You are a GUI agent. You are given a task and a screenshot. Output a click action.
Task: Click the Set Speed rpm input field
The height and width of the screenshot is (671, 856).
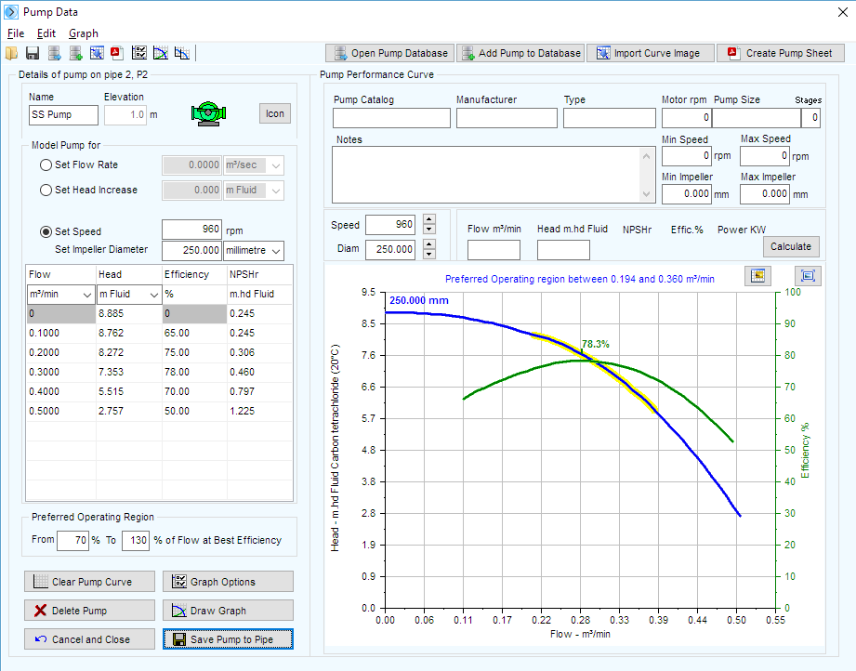191,230
